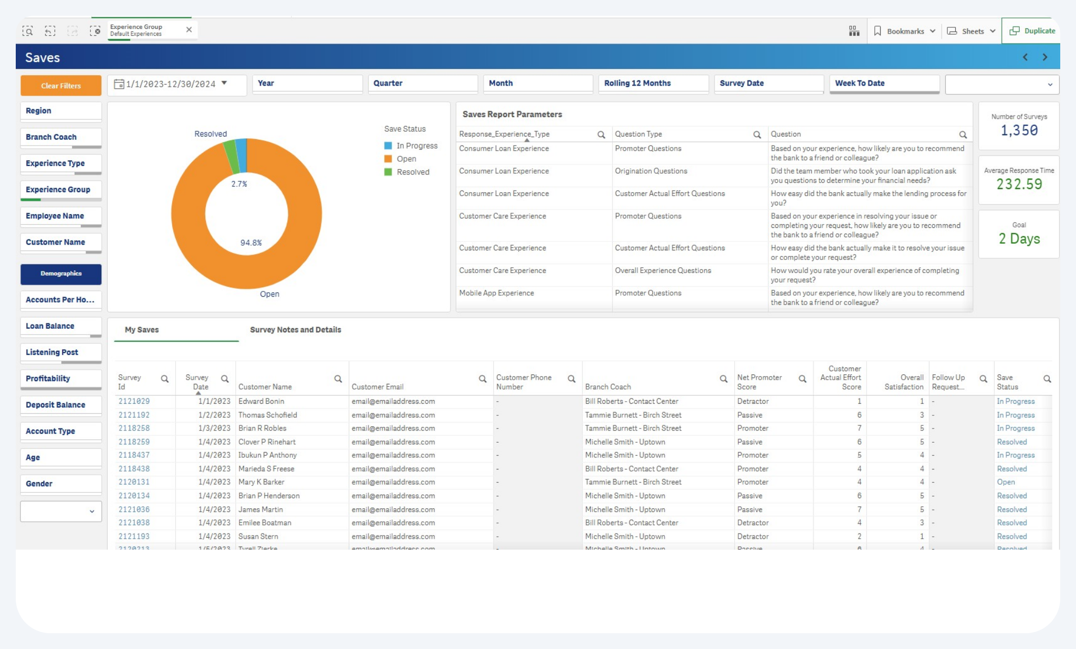Image resolution: width=1076 pixels, height=649 pixels.
Task: Click the Duplicate button
Action: (1032, 31)
